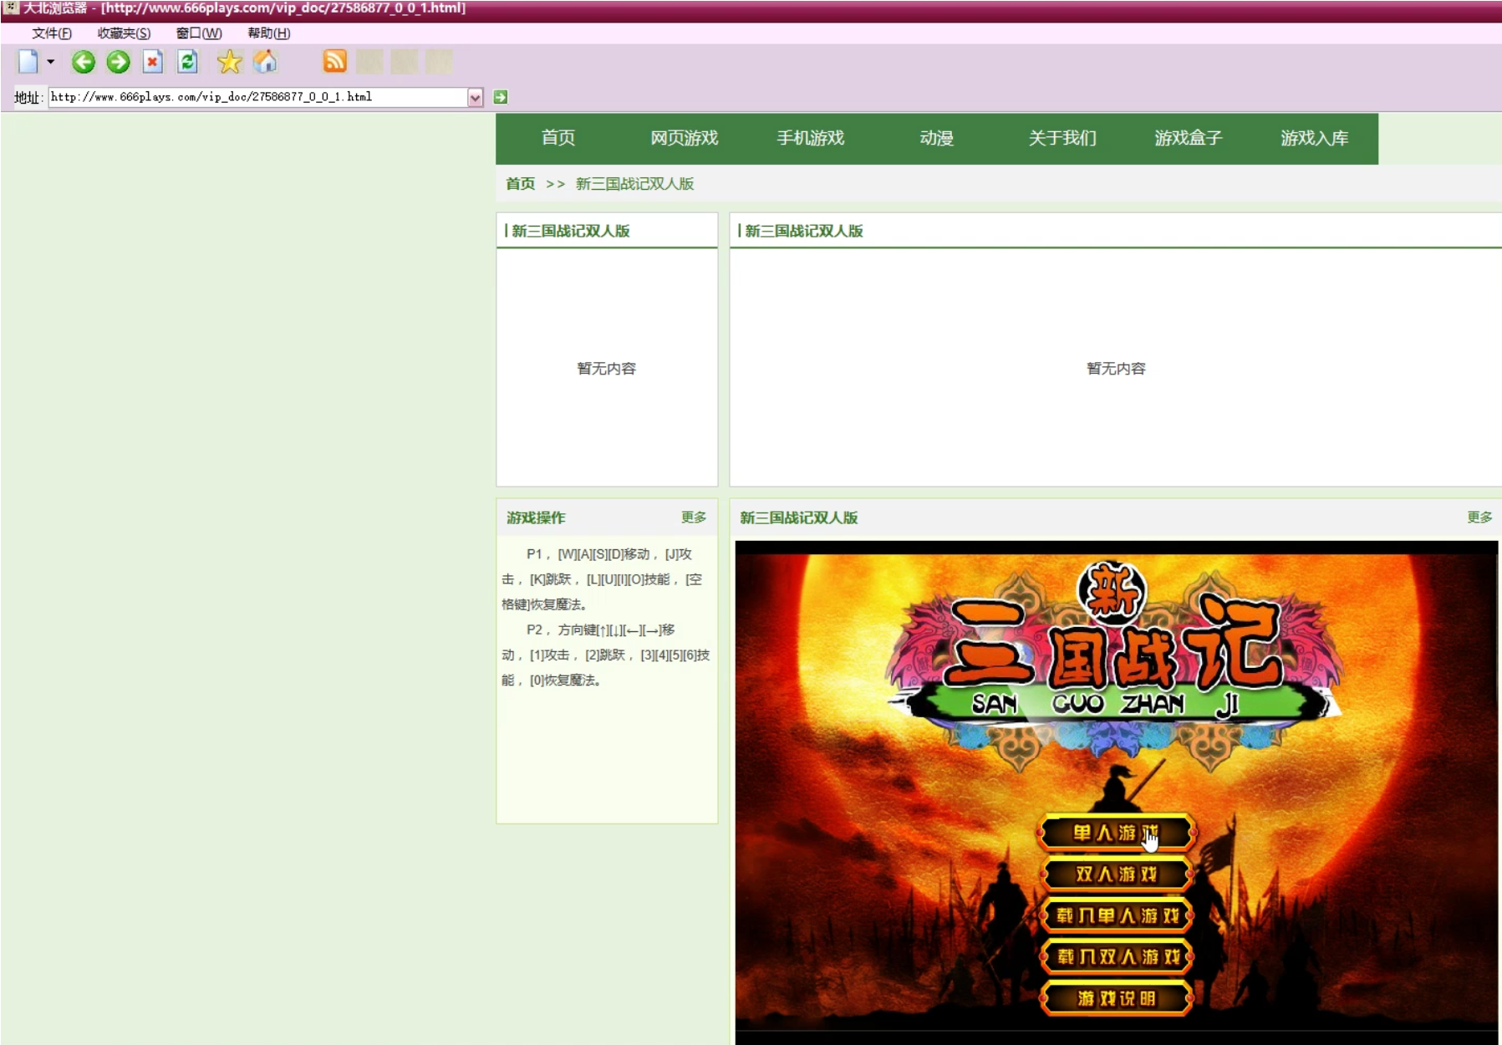Click the 游戏操作 panel heading
Viewport: 1502px width, 1045px height.
536,518
